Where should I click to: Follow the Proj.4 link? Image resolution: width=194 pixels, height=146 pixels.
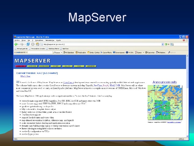click(x=106, y=85)
